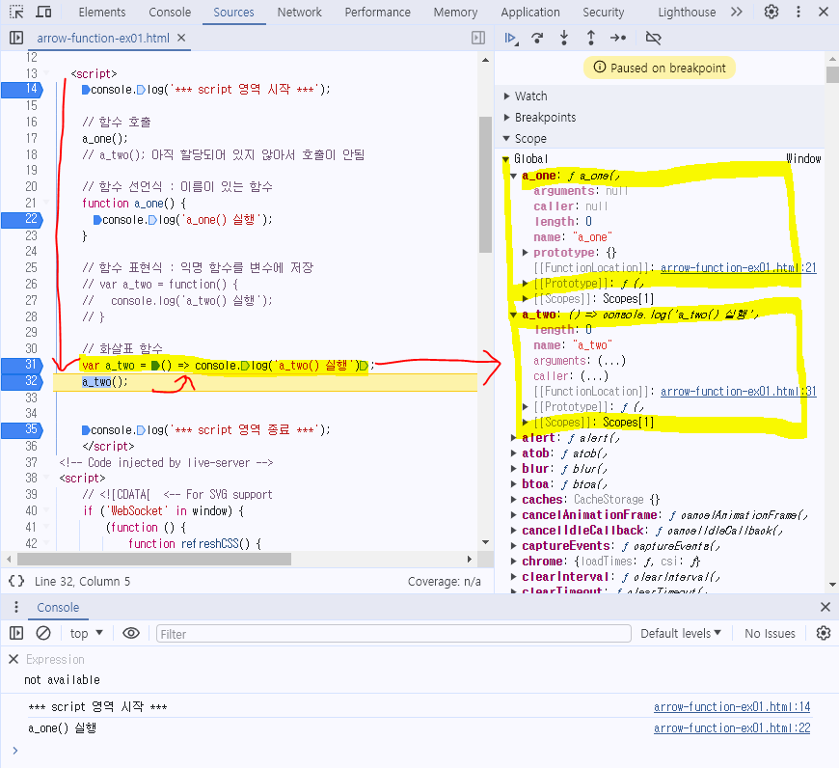Clear the console output

43,634
